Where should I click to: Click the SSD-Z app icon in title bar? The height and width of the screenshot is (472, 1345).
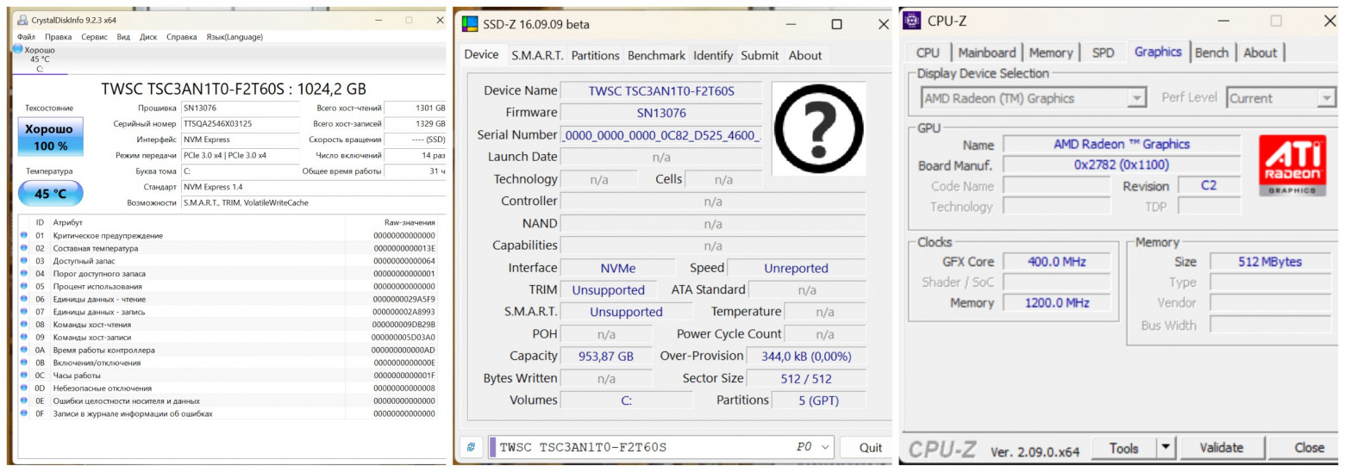[469, 24]
